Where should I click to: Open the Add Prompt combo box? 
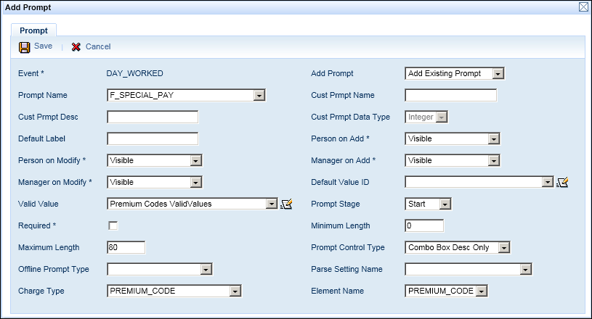497,74
